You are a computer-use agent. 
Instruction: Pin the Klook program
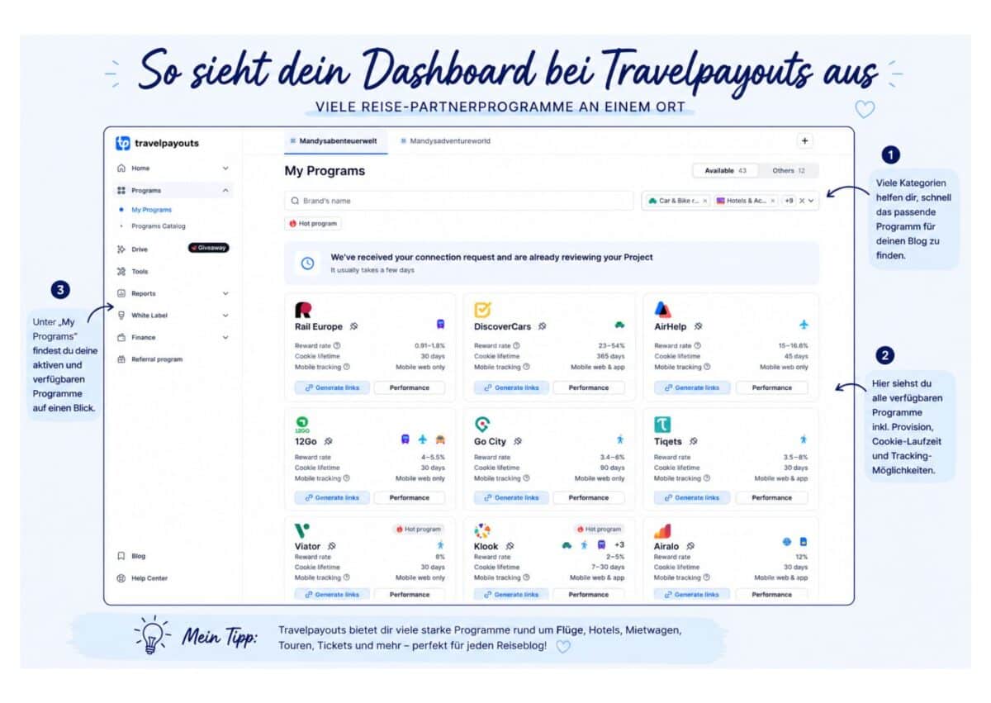coord(510,547)
